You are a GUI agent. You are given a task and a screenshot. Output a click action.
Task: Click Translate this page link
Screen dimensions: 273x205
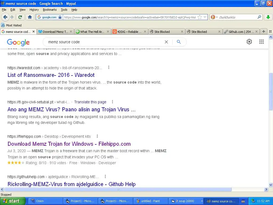(90, 102)
